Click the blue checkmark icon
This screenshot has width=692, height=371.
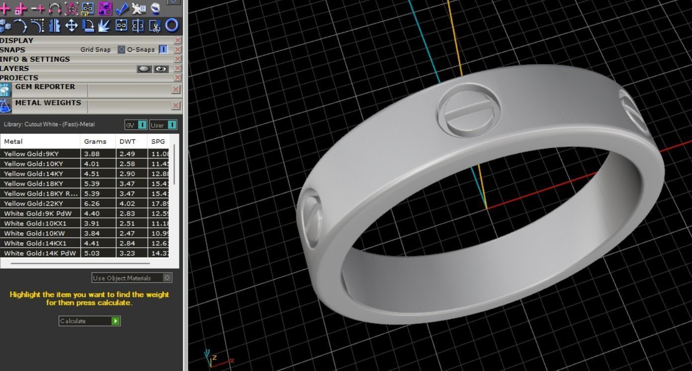[121, 8]
